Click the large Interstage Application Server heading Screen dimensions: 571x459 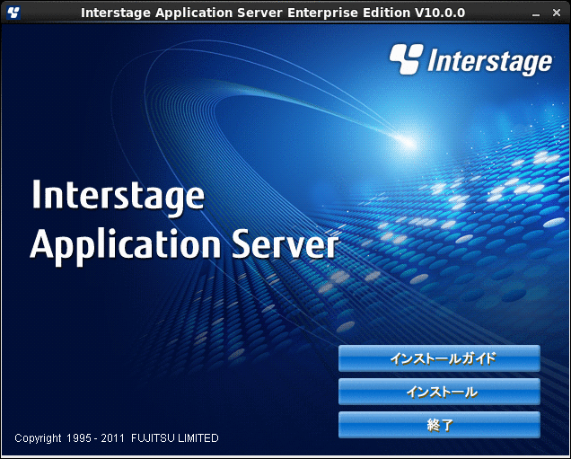184,222
